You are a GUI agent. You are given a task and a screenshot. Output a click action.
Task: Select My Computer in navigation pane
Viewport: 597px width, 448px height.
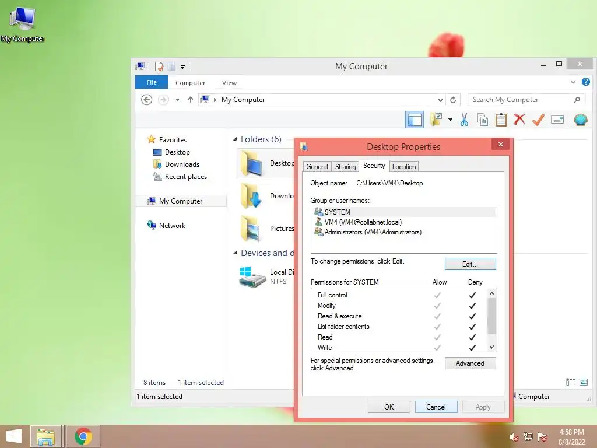[181, 201]
